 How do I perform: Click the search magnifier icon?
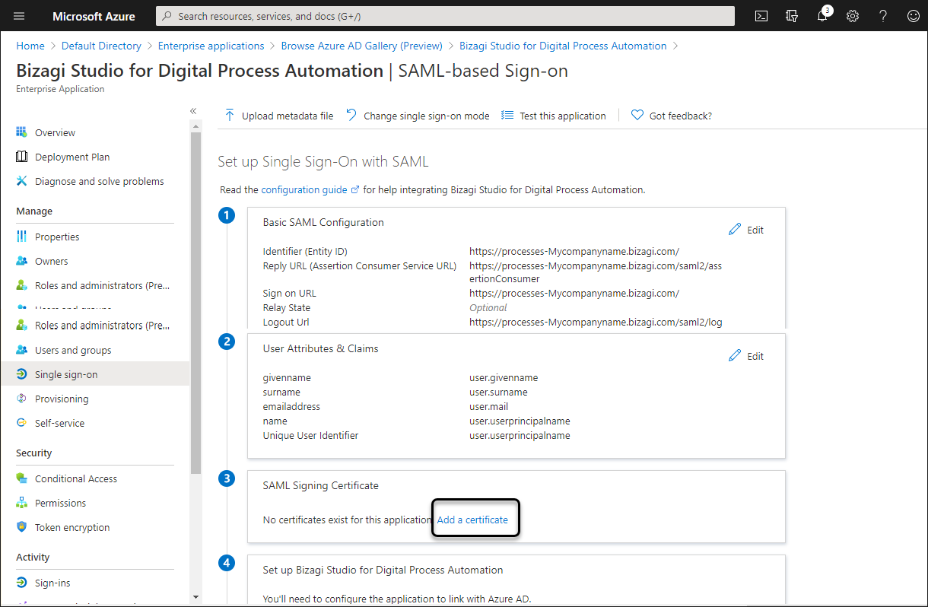pos(166,16)
